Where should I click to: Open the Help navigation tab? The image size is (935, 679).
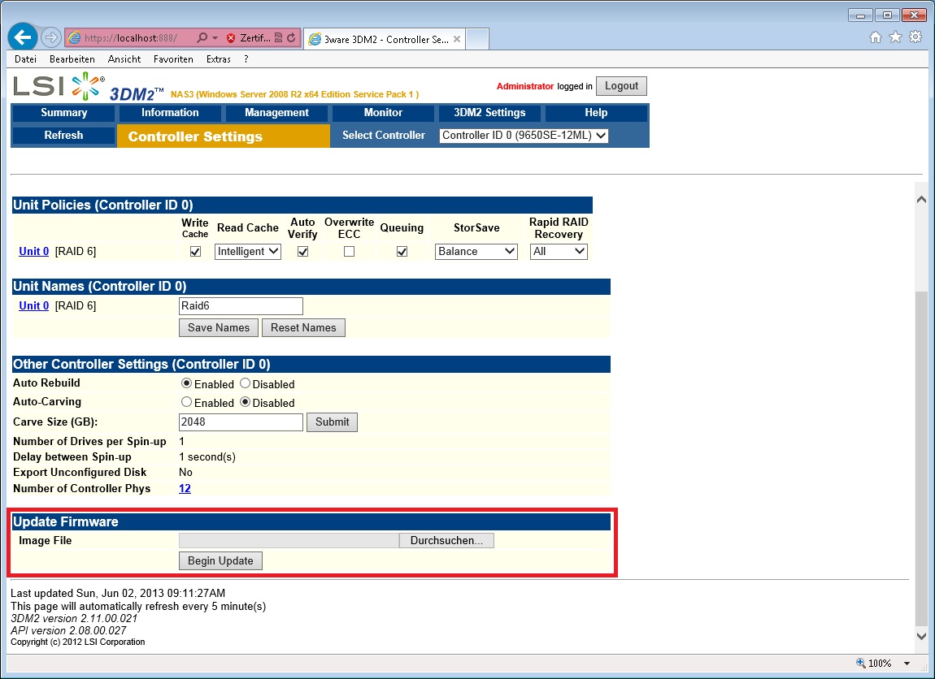pos(596,113)
